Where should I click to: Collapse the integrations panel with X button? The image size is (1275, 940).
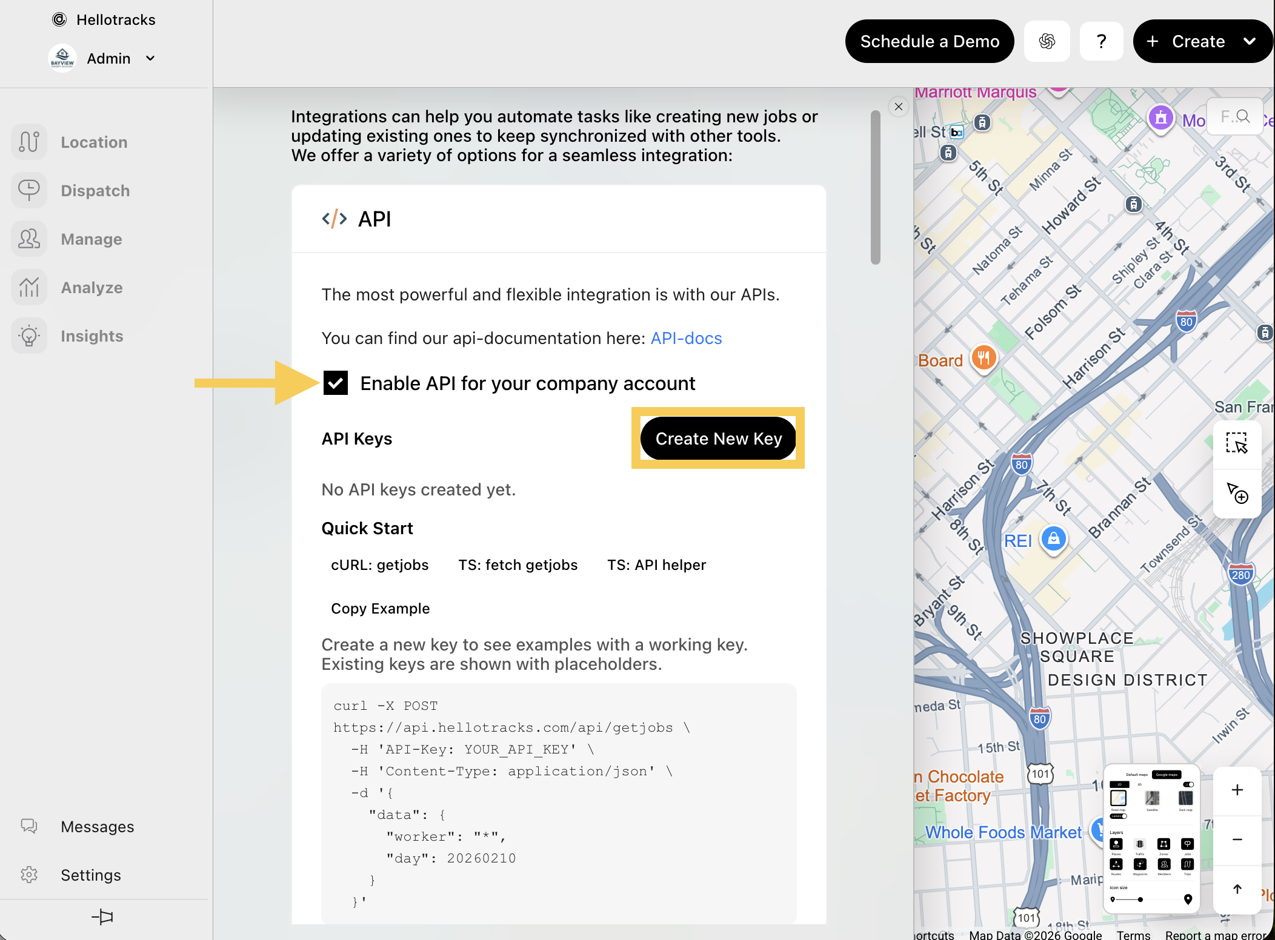click(899, 107)
